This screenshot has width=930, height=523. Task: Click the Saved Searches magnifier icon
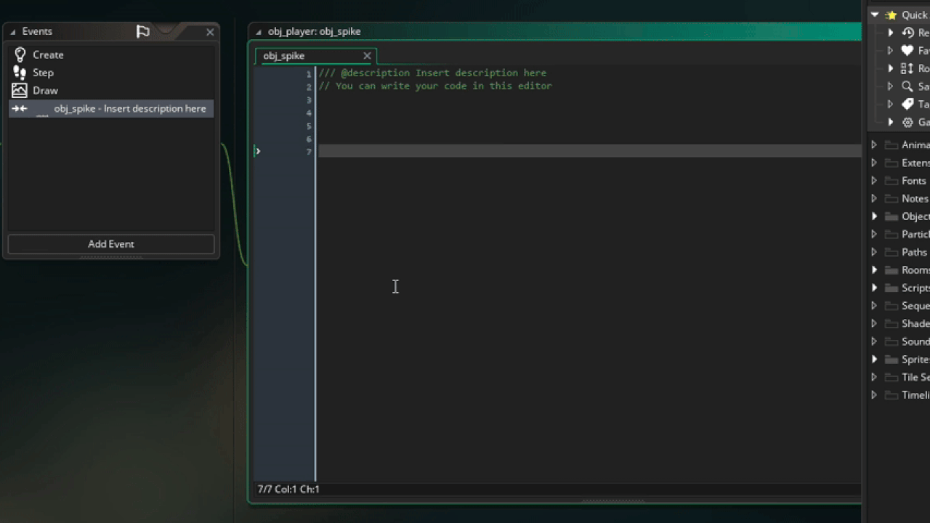click(x=907, y=86)
